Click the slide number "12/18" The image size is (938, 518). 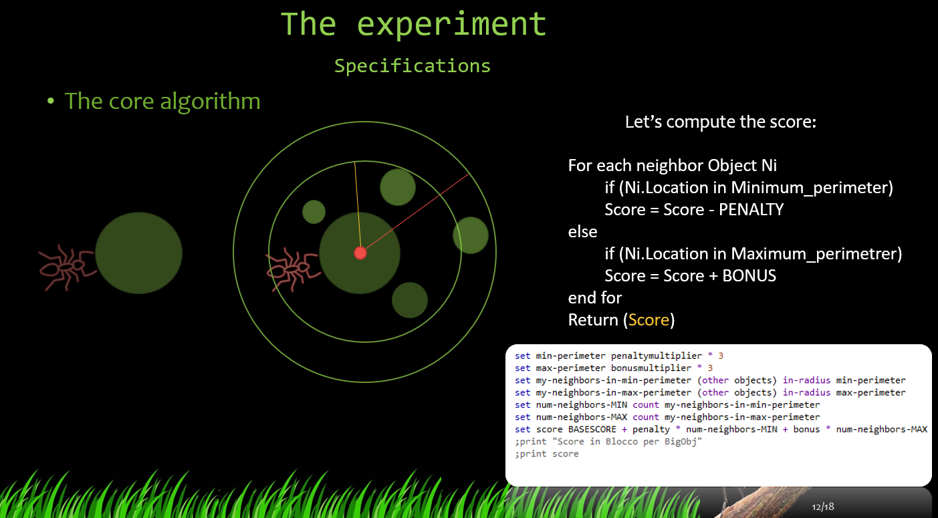[x=823, y=507]
